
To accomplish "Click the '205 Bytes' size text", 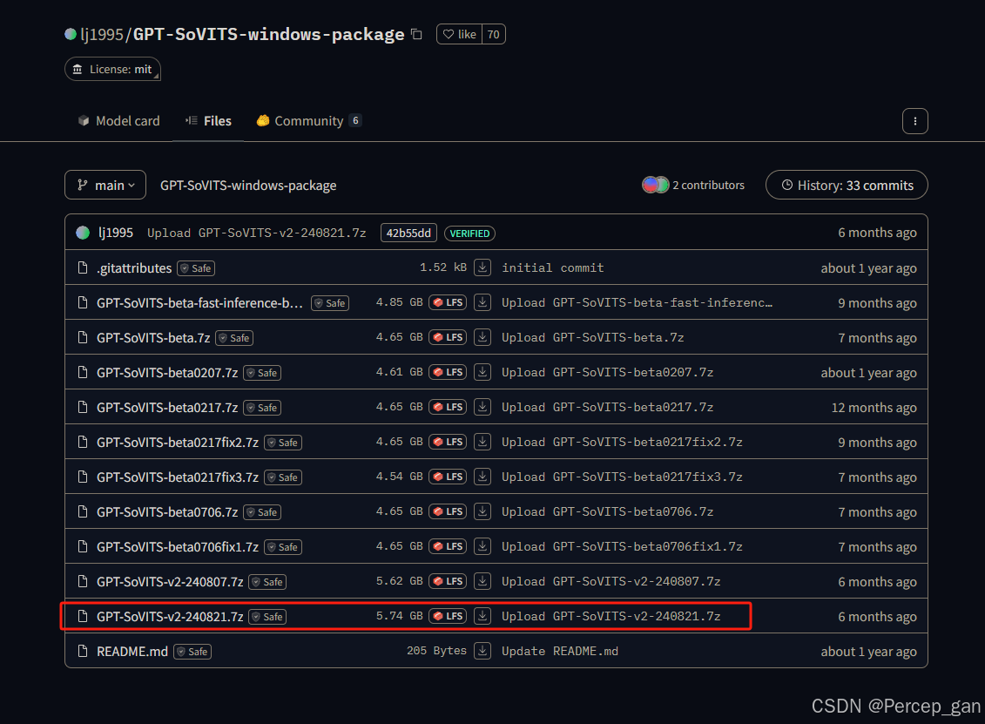I will [436, 651].
